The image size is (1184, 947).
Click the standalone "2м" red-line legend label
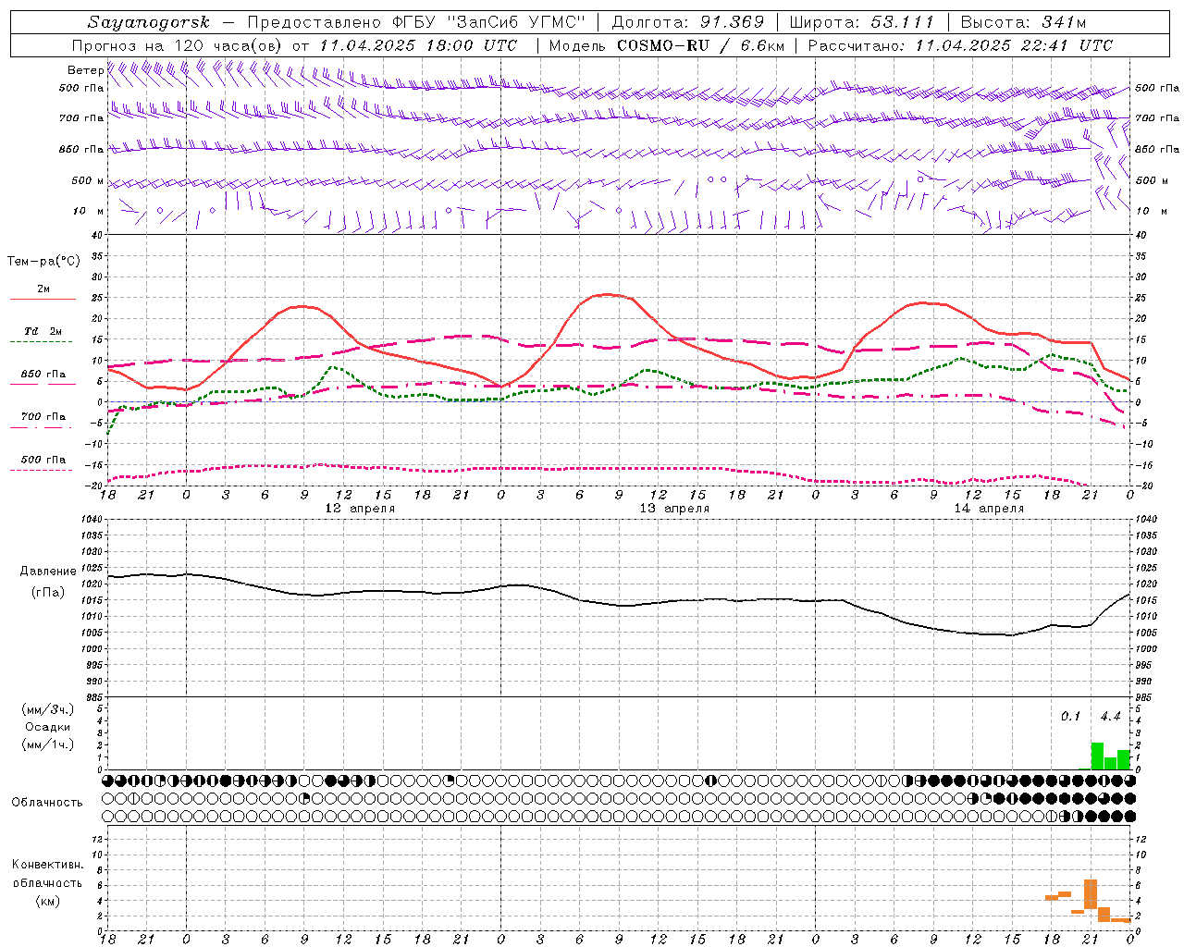43,289
